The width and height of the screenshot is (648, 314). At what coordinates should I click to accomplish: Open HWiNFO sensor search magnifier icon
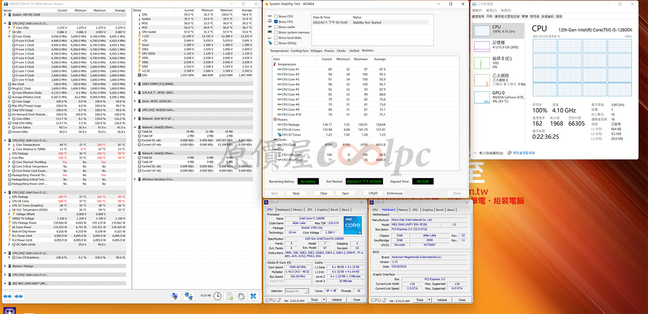click(175, 296)
